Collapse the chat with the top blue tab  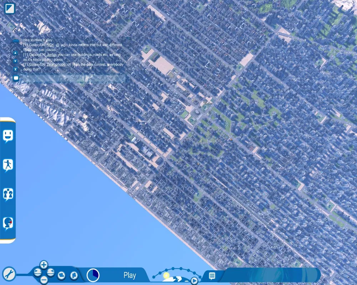point(16,41)
